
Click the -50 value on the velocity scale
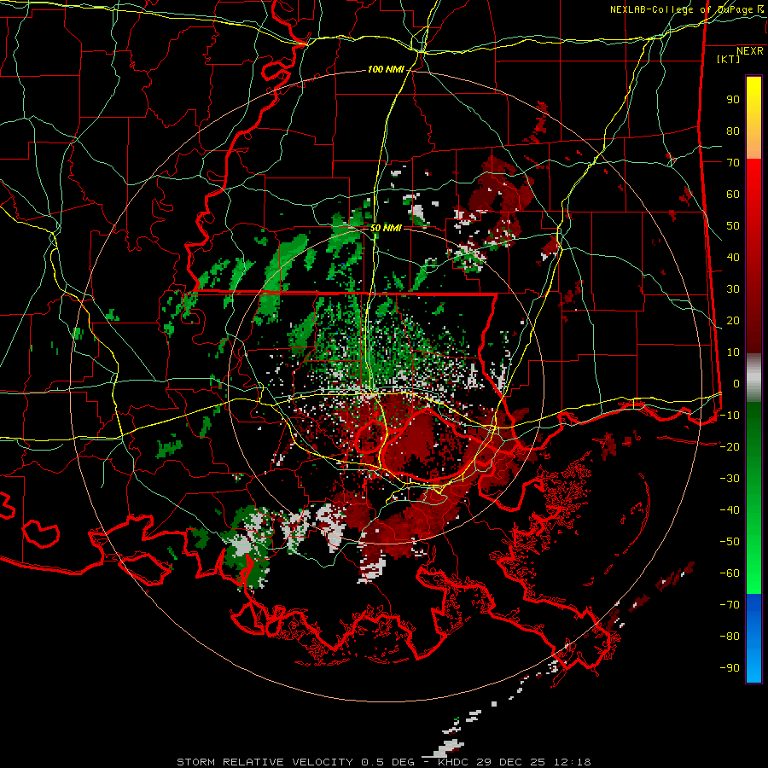tap(730, 541)
